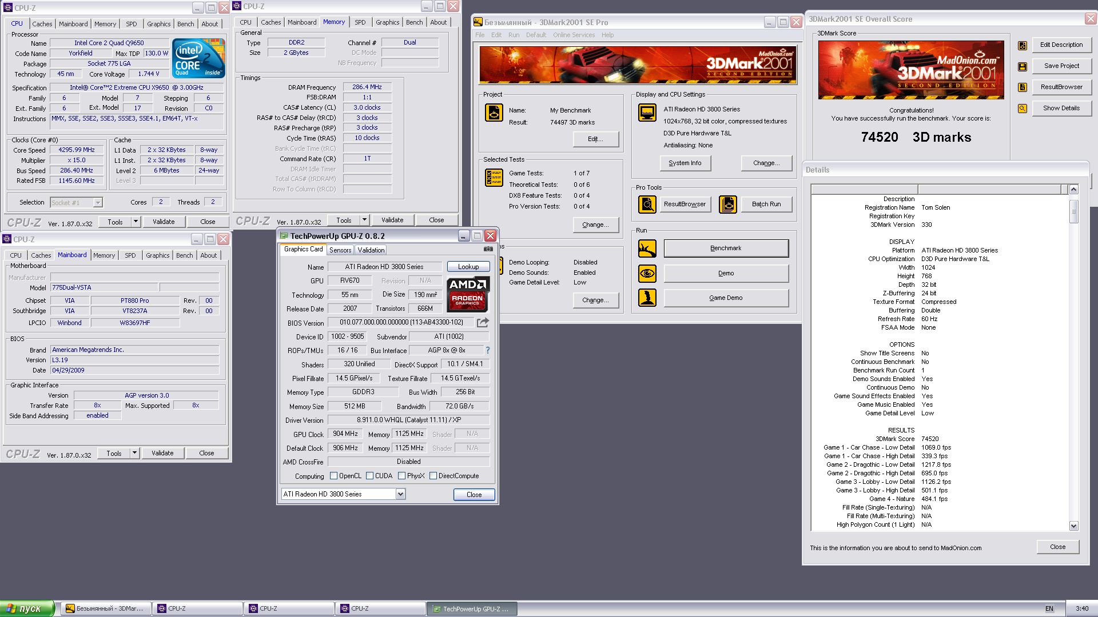Viewport: 1098px width, 617px height.
Task: Switch to Bench tab in CPU window
Action: [185, 24]
